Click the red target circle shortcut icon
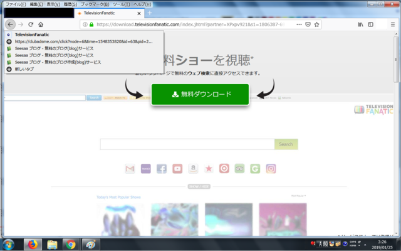 (224, 169)
